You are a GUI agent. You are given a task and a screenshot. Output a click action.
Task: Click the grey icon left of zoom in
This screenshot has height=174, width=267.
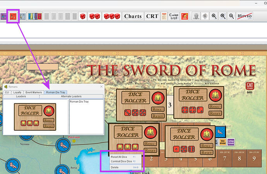coord(205,16)
